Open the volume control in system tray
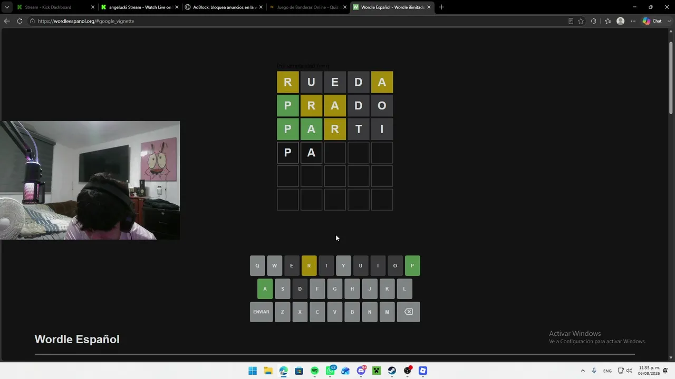The image size is (675, 379). click(629, 371)
